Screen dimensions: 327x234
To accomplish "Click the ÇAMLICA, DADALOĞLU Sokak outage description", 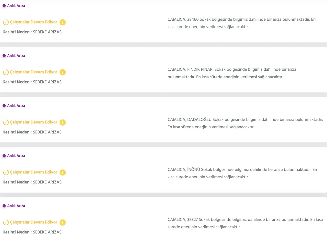I will pyautogui.click(x=245, y=123).
